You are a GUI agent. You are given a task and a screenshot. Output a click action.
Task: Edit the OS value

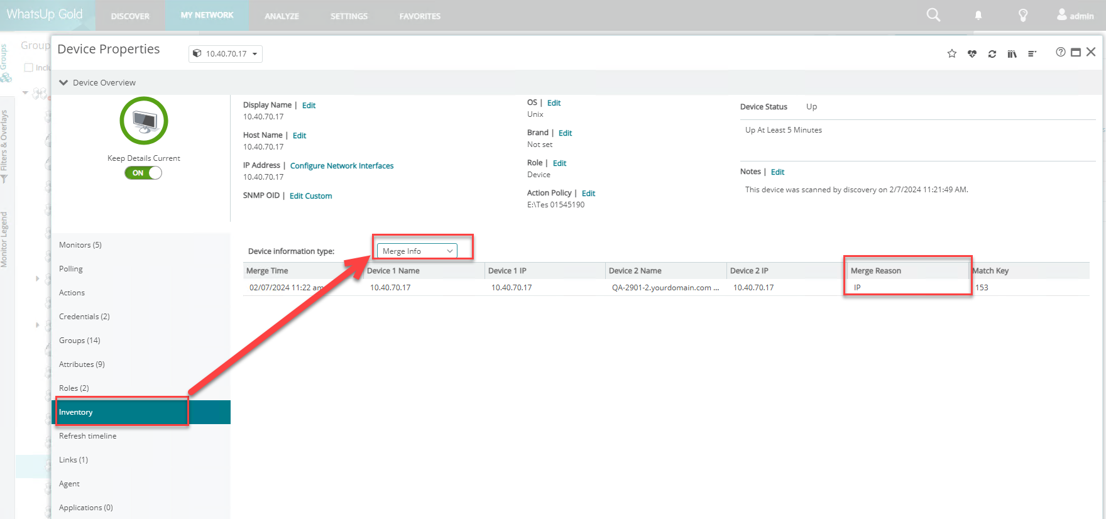point(554,103)
